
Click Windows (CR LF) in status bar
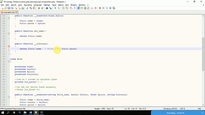[170, 109]
